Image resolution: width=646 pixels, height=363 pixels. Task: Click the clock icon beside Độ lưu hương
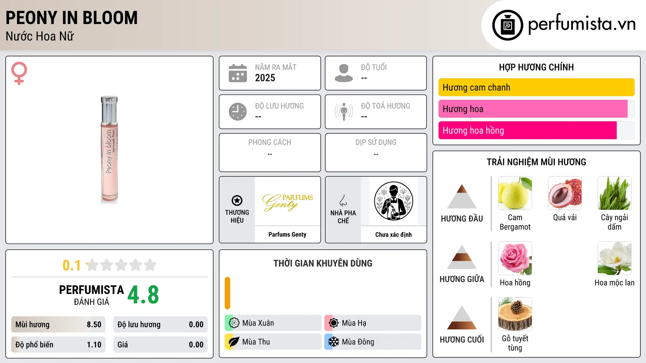pyautogui.click(x=238, y=112)
